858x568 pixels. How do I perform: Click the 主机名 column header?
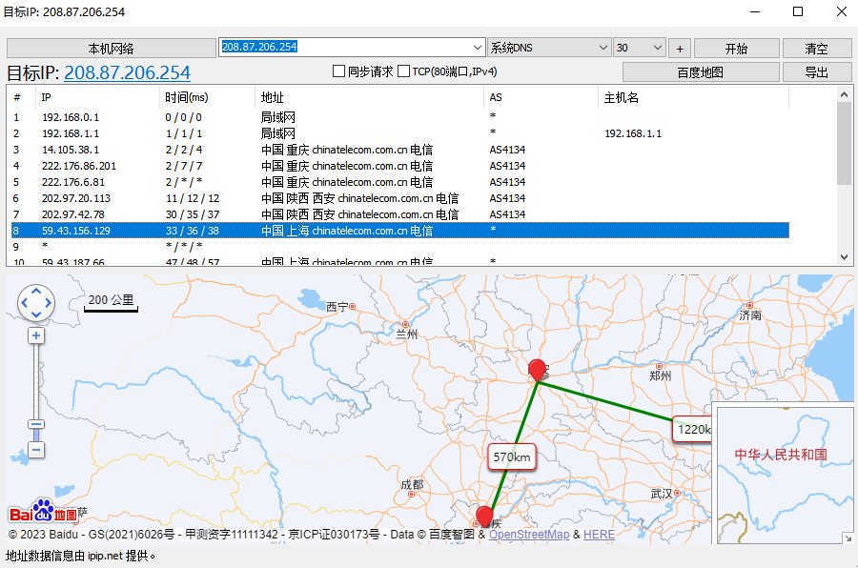point(693,97)
